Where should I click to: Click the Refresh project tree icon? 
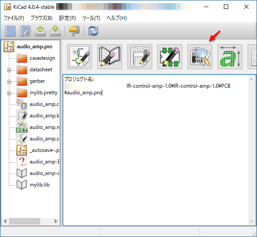[x=93, y=31]
